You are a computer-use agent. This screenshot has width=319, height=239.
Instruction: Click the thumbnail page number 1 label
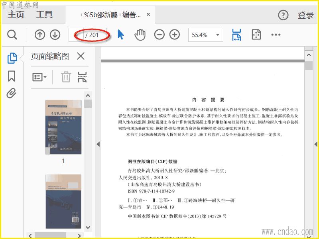[63, 161]
